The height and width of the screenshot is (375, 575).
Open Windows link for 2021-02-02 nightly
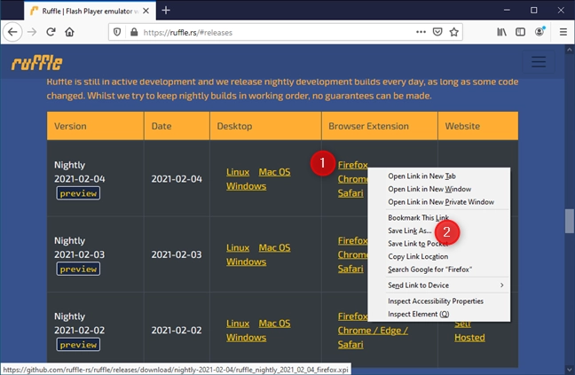tap(246, 337)
